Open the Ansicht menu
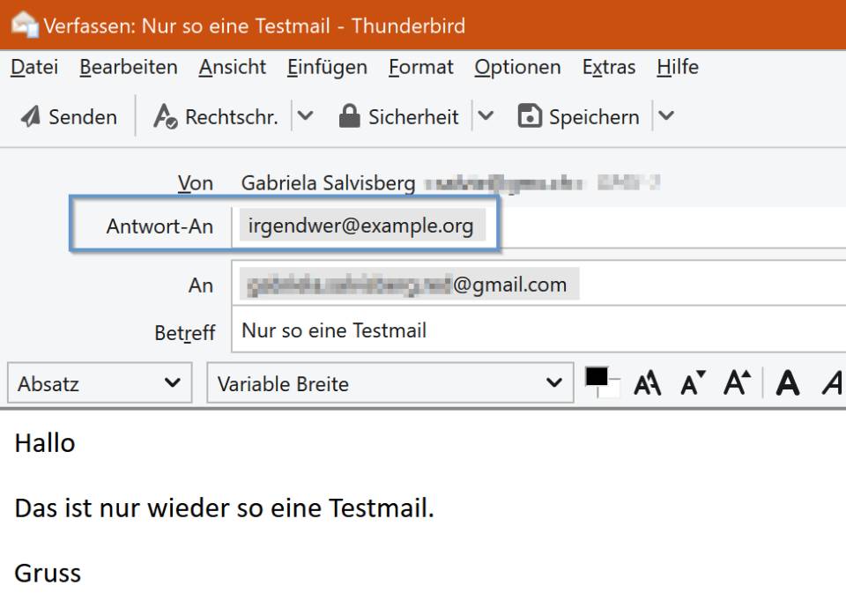This screenshot has width=846, height=615. pos(232,67)
